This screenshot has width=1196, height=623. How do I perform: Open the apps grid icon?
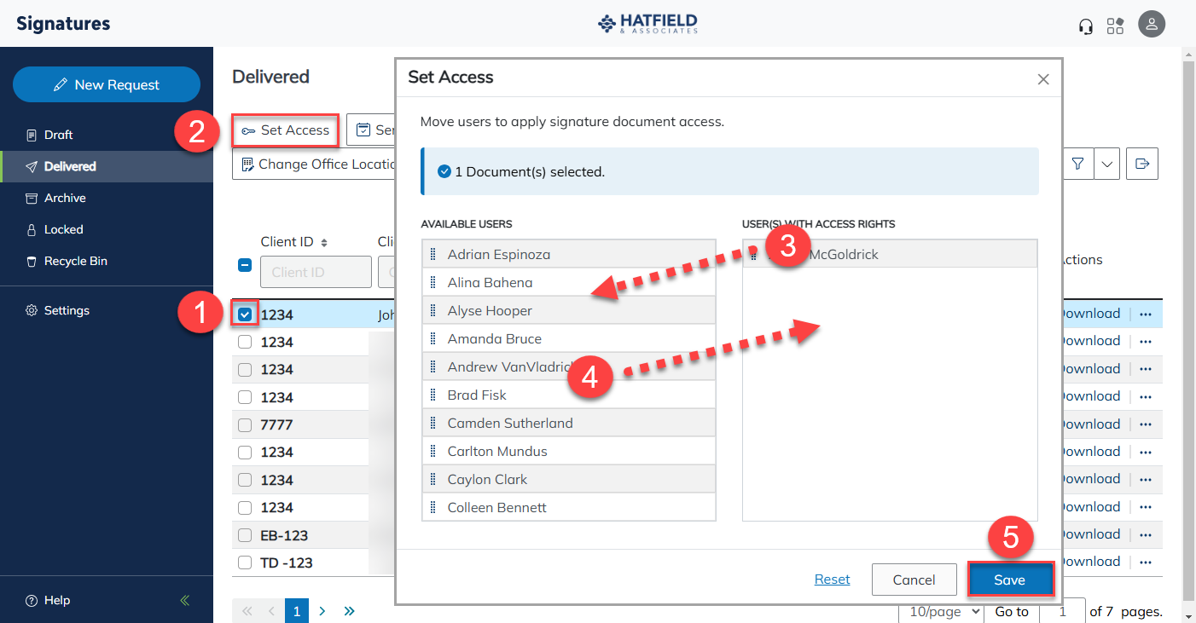[x=1115, y=26]
